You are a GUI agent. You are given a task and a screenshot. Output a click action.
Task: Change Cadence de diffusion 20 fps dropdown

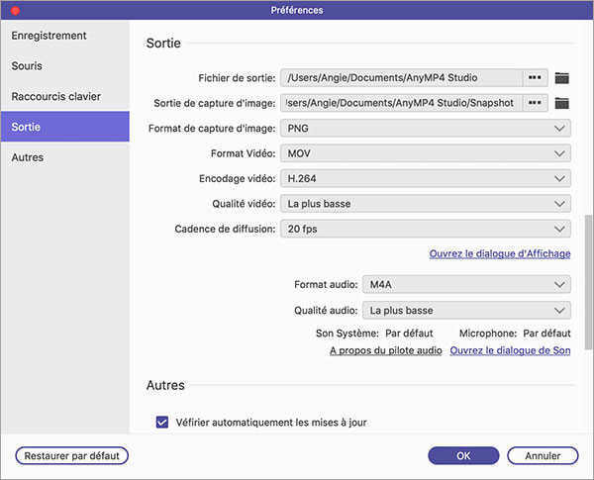(425, 229)
